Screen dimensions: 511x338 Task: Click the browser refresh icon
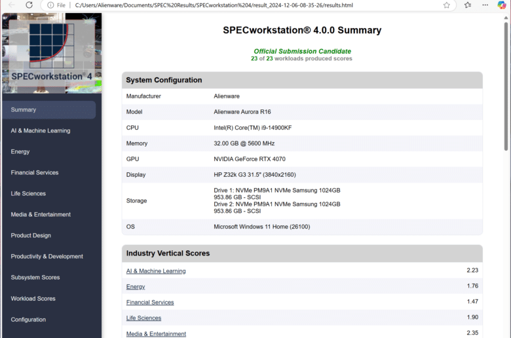pyautogui.click(x=29, y=5)
